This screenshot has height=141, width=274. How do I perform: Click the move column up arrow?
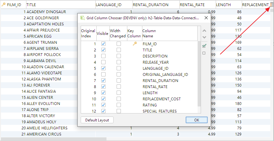point(204,31)
